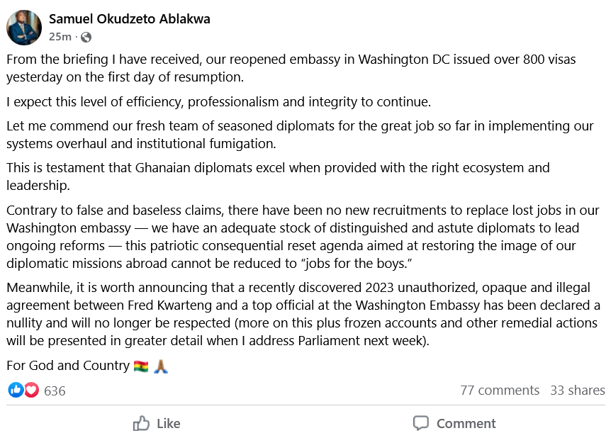Click the paragraph beginning 'This is testament'
The image size is (611, 438).
click(x=278, y=176)
